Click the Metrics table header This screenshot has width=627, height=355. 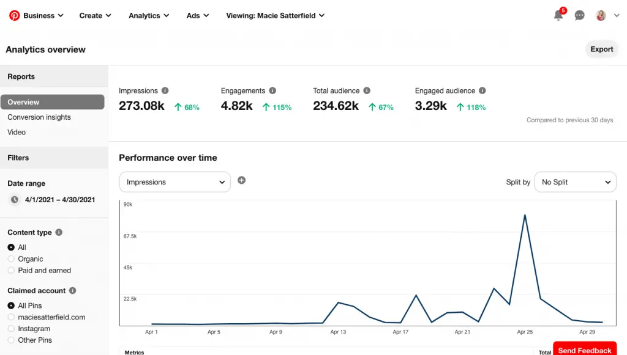[134, 353]
